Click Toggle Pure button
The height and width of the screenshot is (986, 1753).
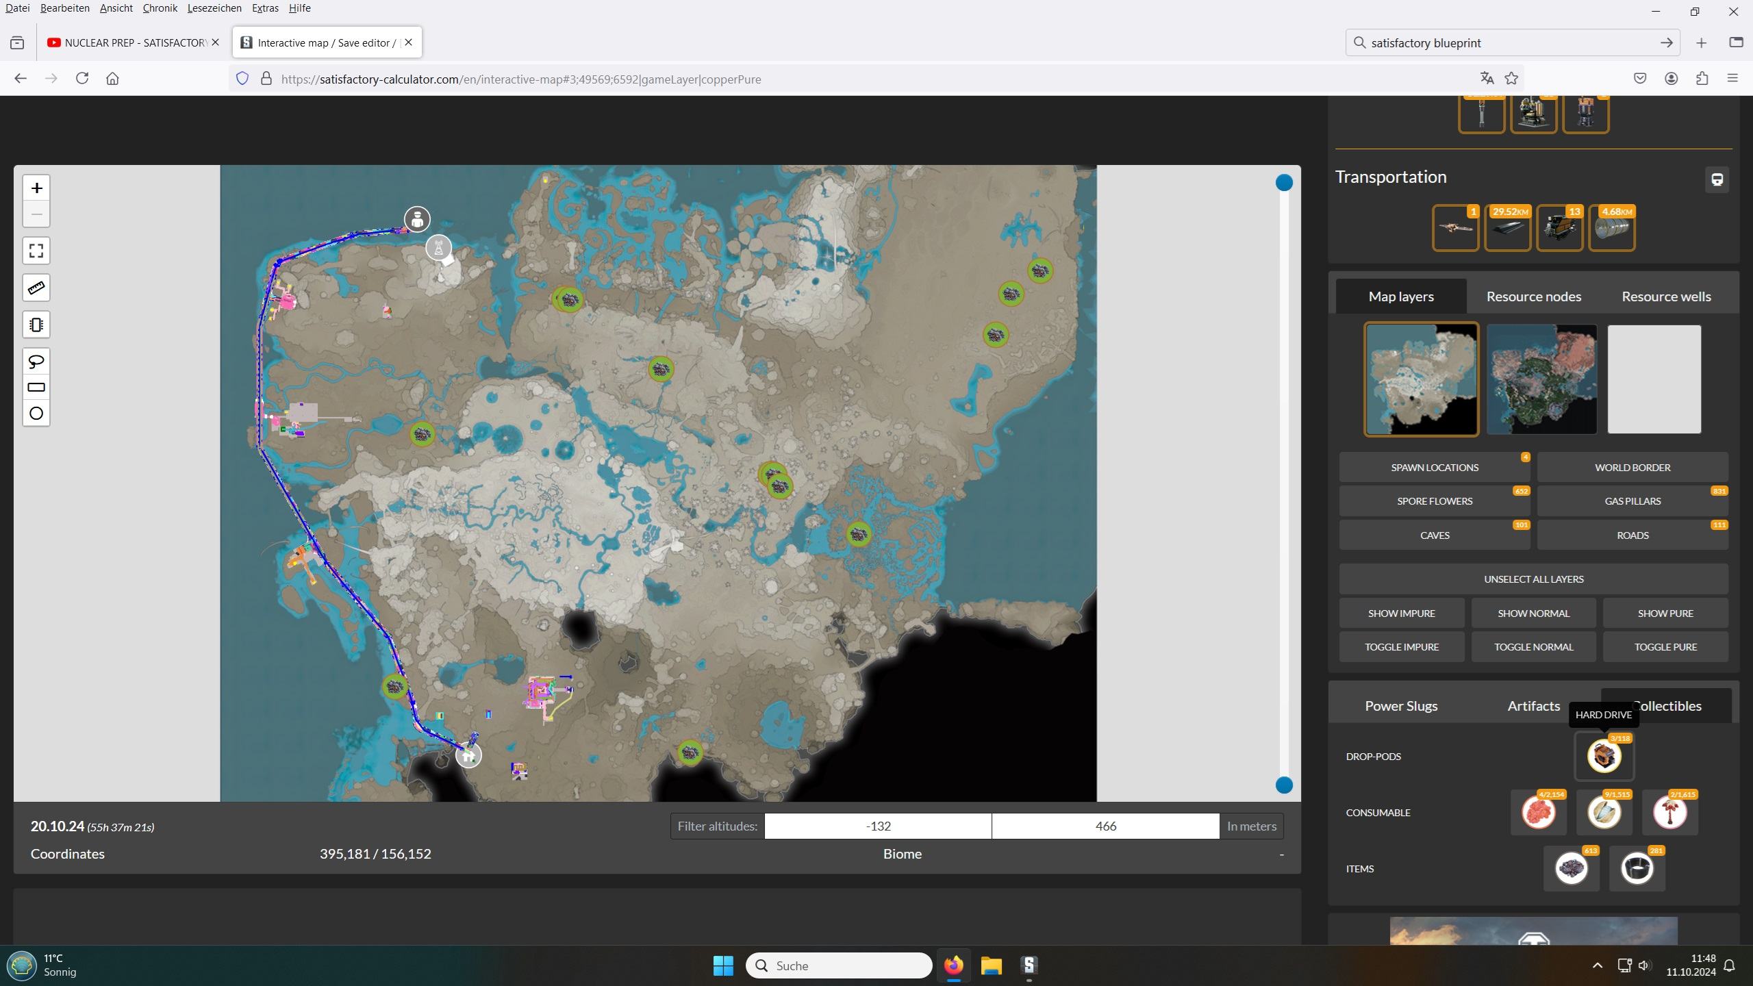pos(1665,647)
